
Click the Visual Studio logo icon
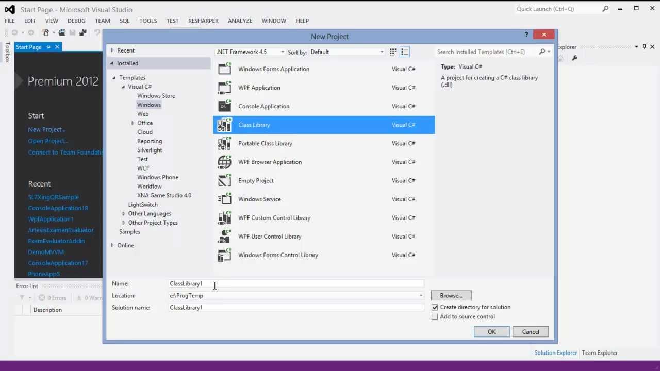pos(10,9)
